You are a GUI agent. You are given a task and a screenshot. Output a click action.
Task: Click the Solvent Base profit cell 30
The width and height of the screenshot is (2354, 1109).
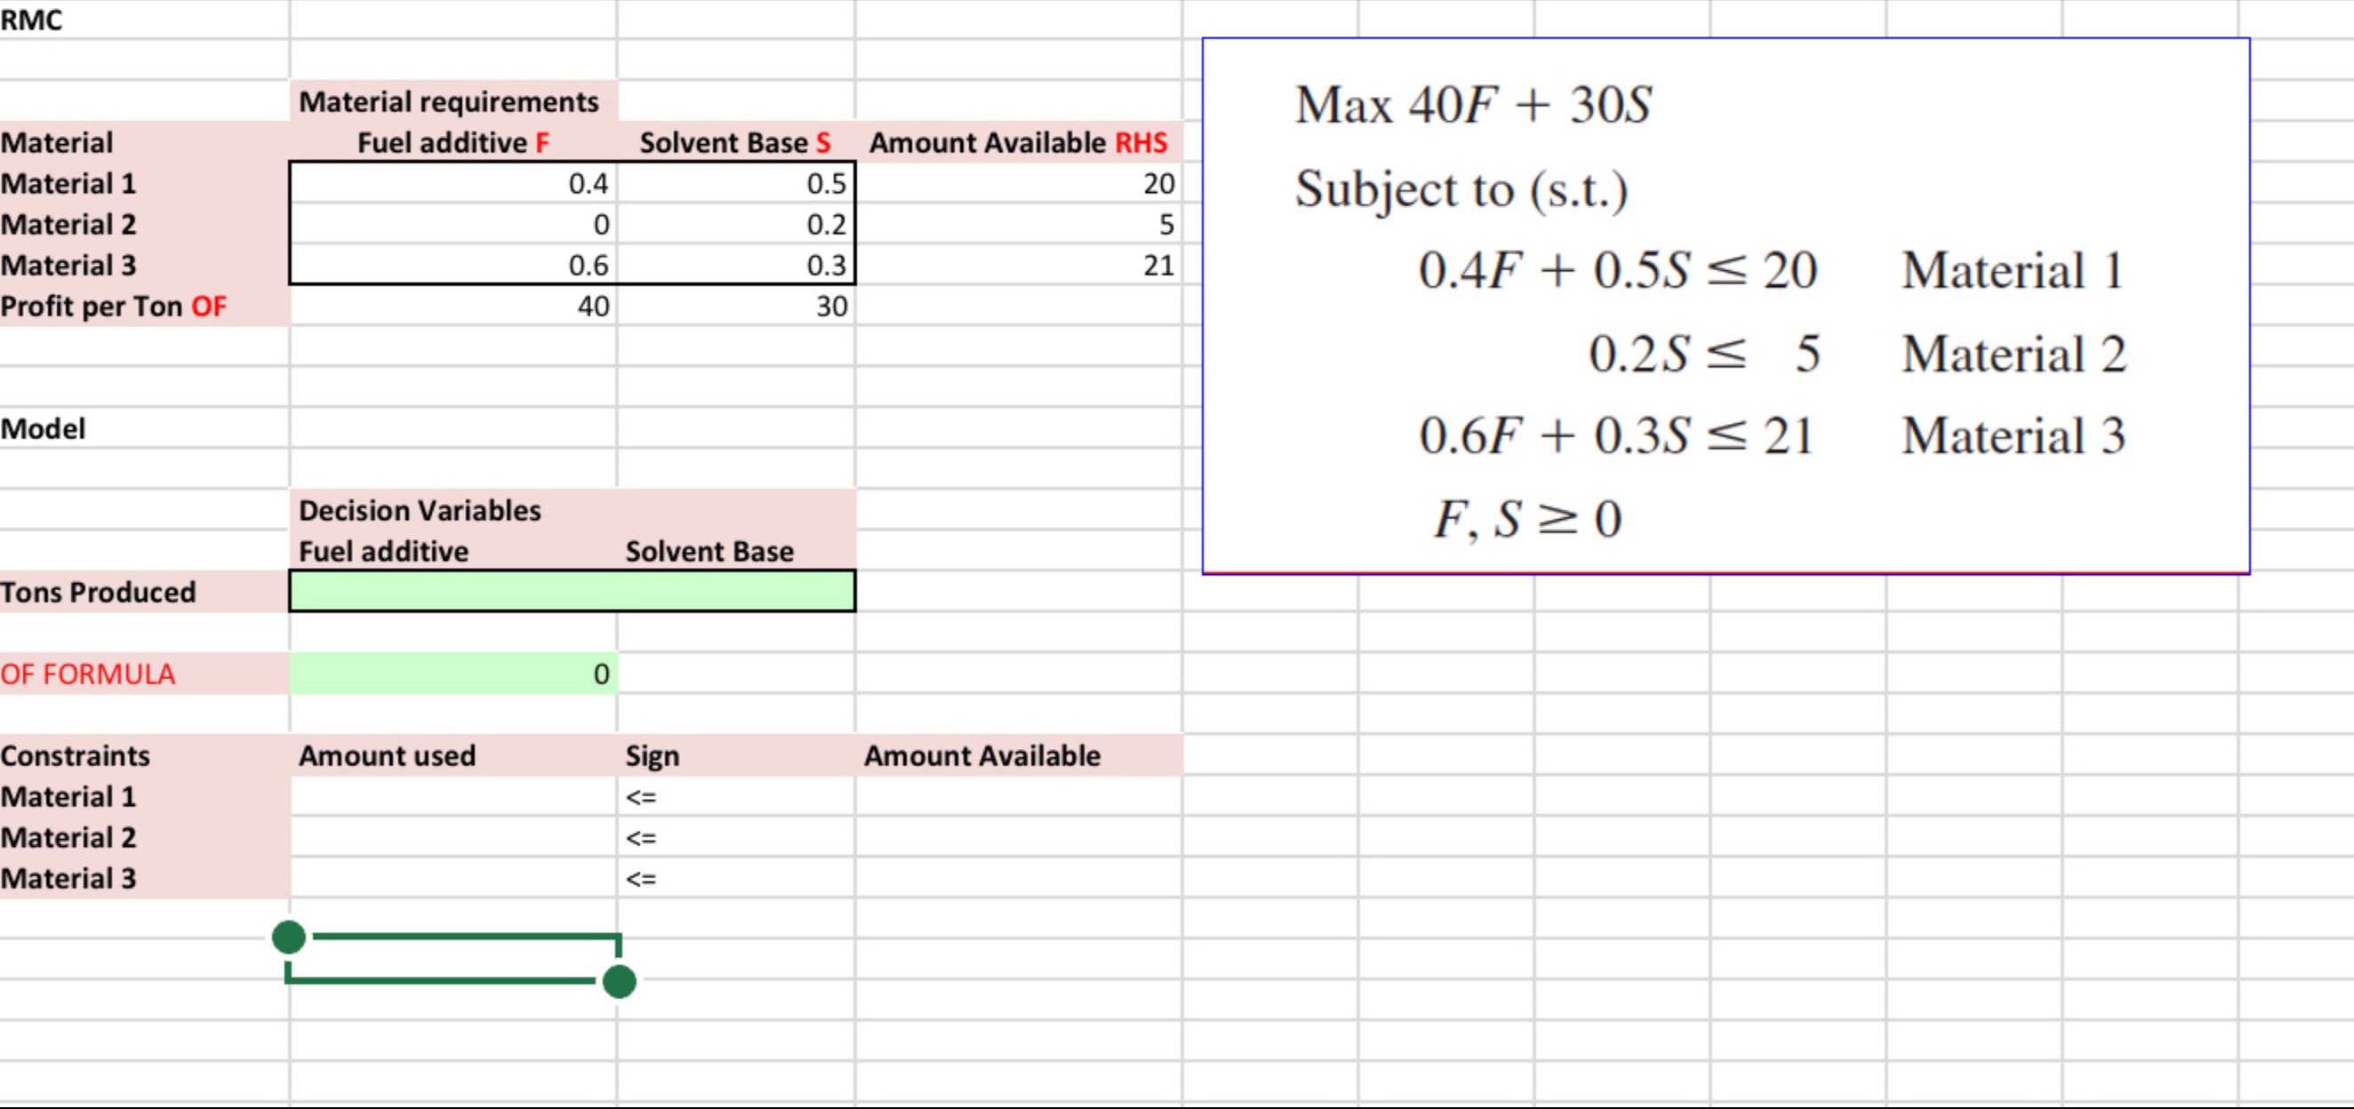pos(737,306)
